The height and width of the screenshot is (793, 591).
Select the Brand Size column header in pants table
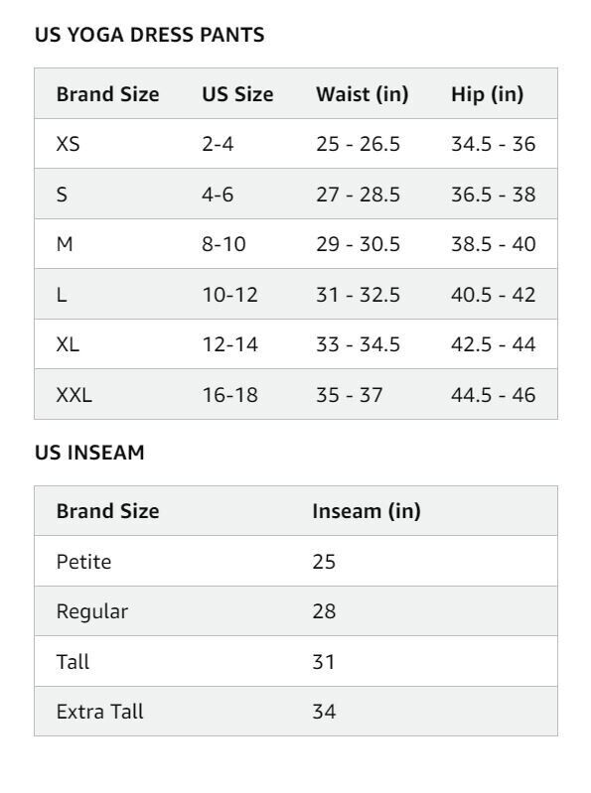(108, 94)
